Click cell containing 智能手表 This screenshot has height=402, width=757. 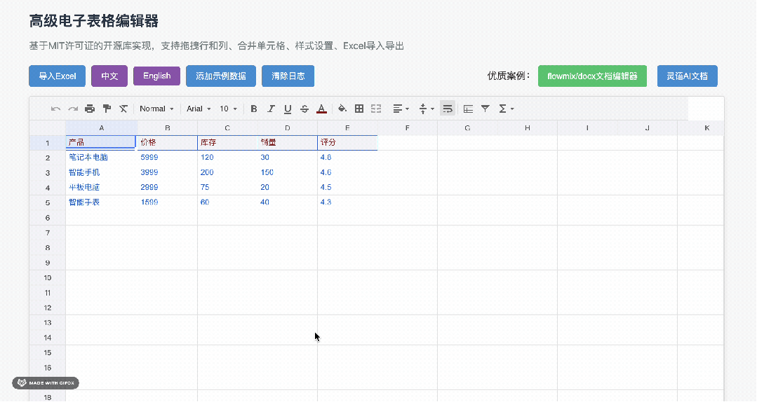click(102, 202)
